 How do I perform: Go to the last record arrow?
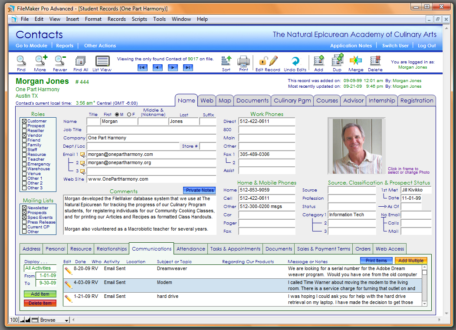point(188,68)
